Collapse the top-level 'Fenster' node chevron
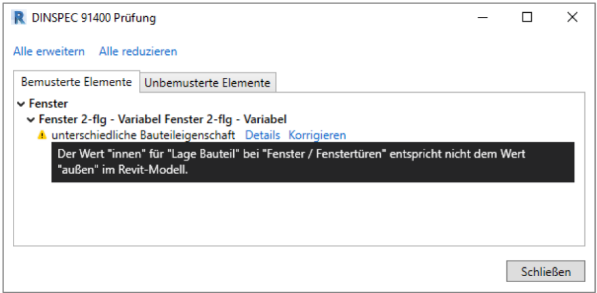 (x=21, y=104)
